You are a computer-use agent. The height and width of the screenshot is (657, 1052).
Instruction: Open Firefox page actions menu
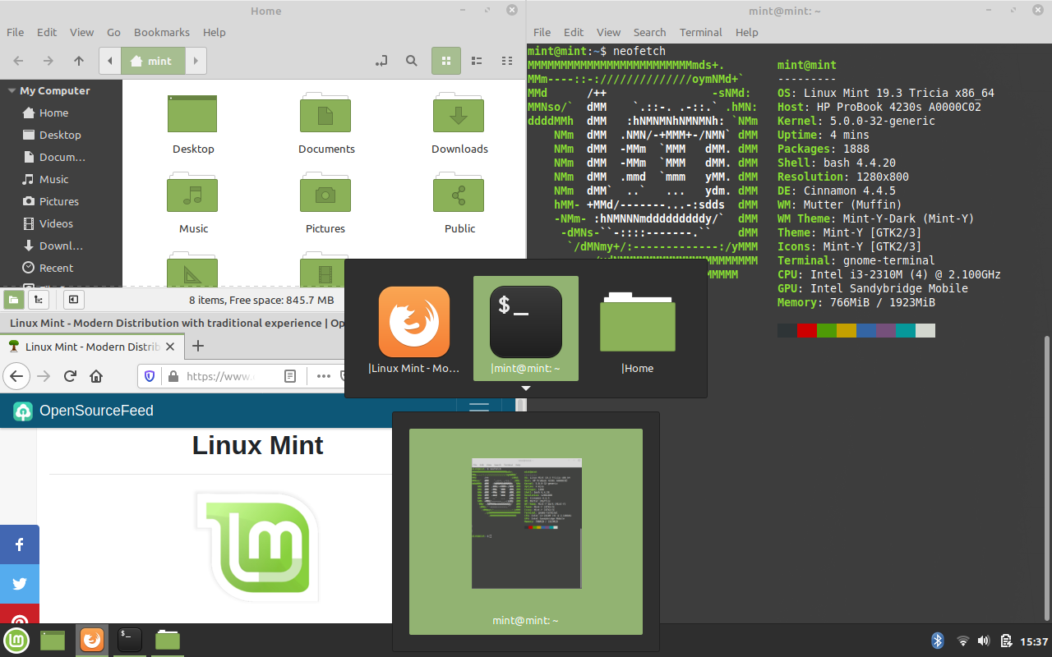point(323,376)
